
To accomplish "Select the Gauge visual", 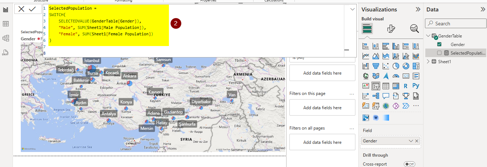I will [396, 76].
